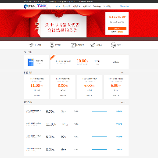158x158 pixels.
Task: Open the More link beside the four-card section
Action: tap(123, 73)
